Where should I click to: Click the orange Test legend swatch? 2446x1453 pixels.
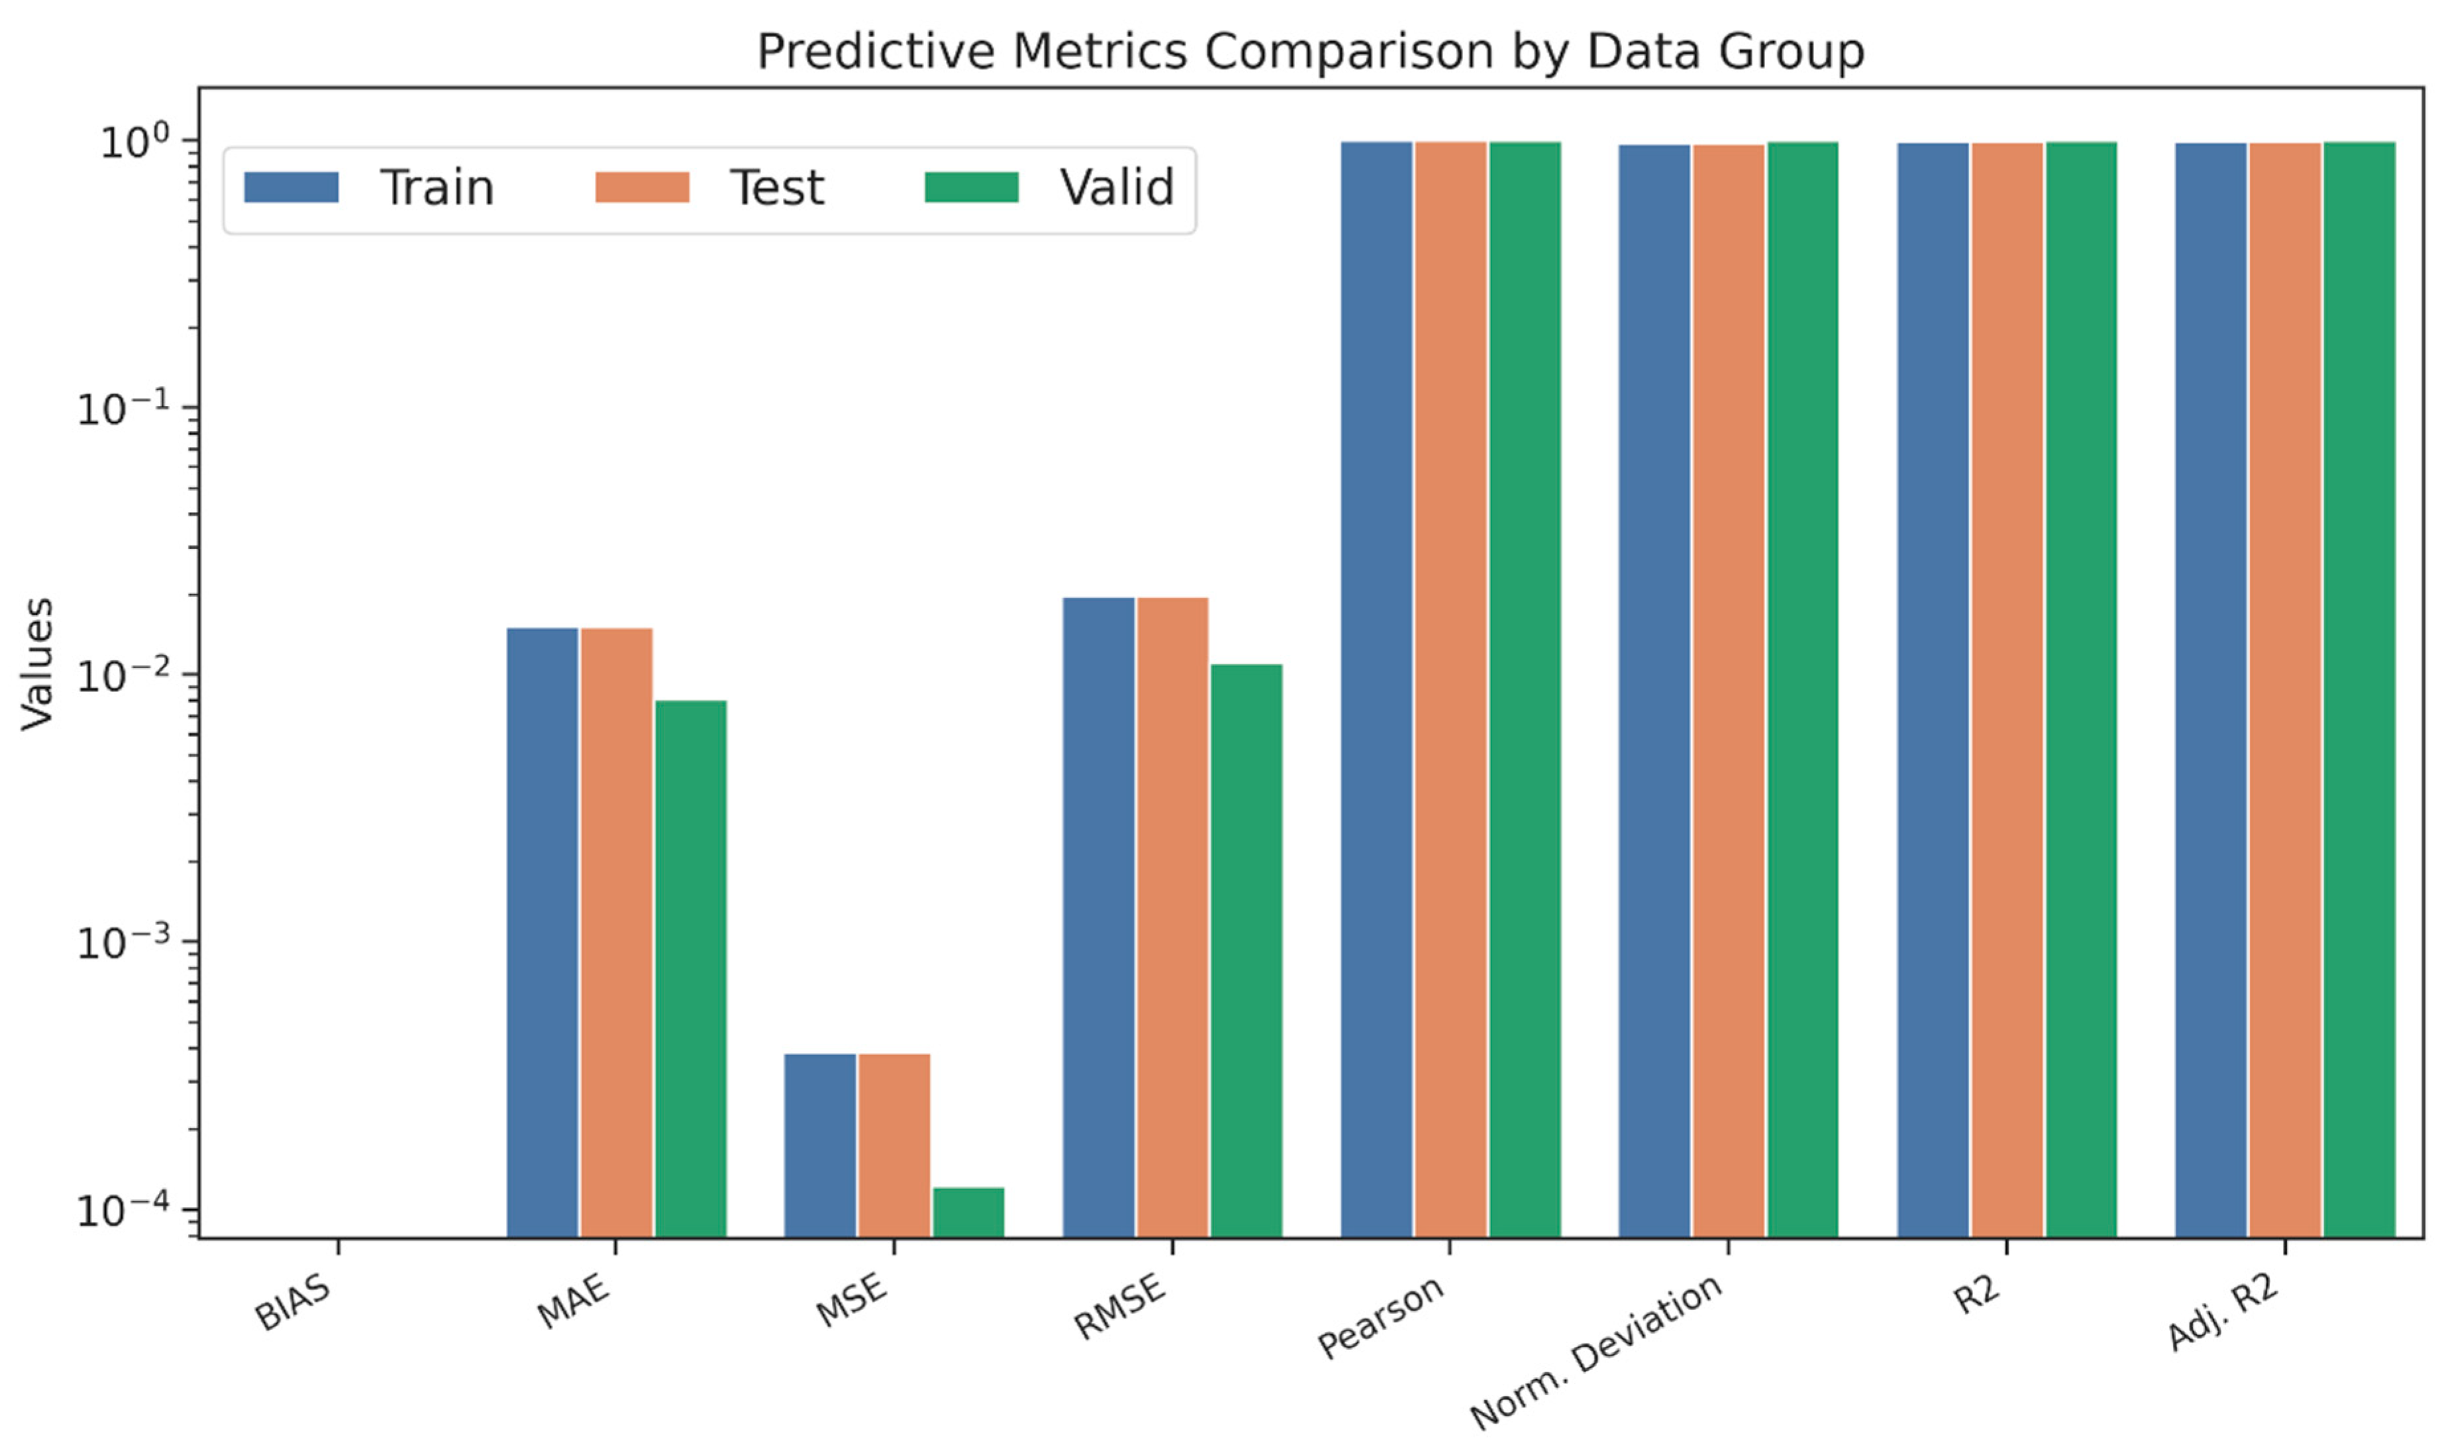pos(641,187)
